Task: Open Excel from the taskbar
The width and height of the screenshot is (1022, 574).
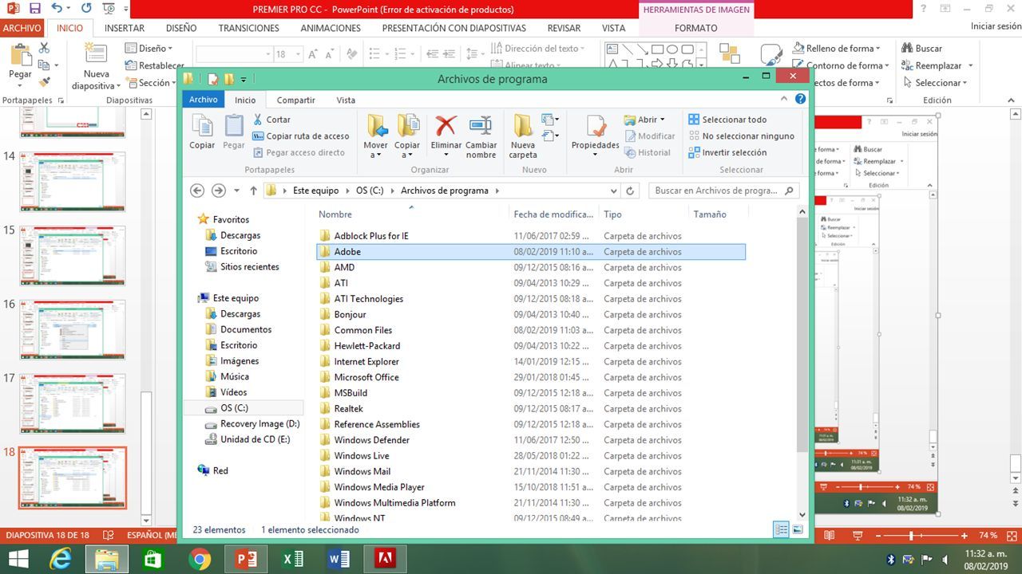Action: click(x=293, y=559)
